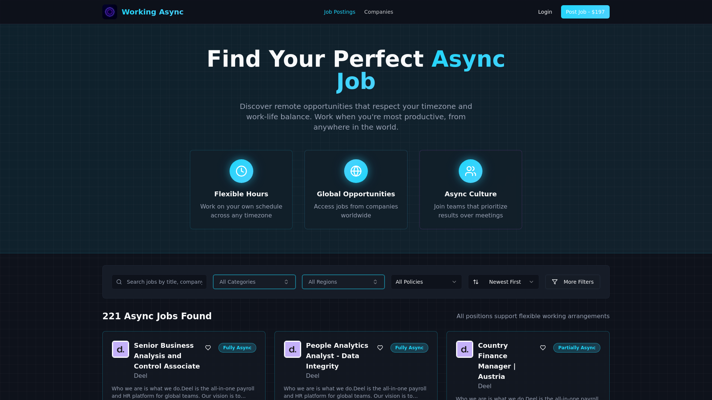Image resolution: width=712 pixels, height=400 pixels.
Task: Click the Login link
Action: coord(545,12)
